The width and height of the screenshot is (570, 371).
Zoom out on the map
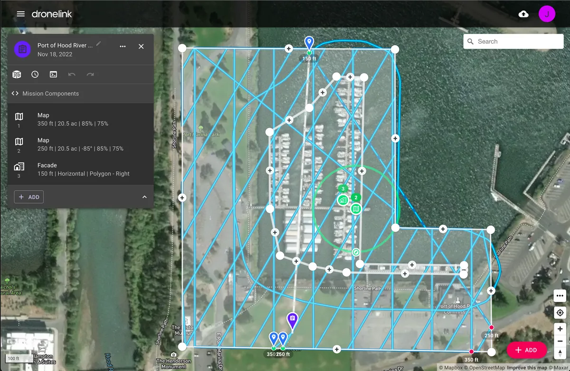pyautogui.click(x=560, y=341)
